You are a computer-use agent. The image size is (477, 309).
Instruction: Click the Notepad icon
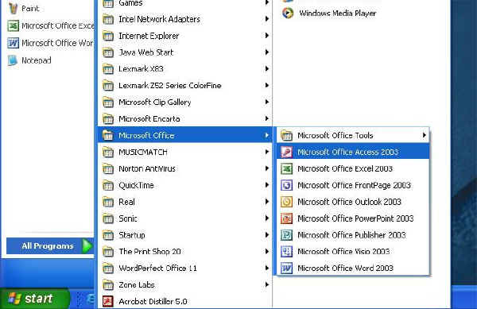(x=13, y=60)
